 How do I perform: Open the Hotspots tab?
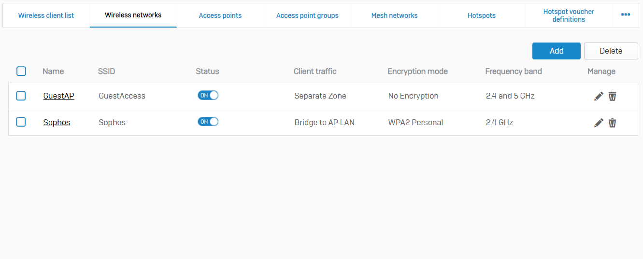482,15
